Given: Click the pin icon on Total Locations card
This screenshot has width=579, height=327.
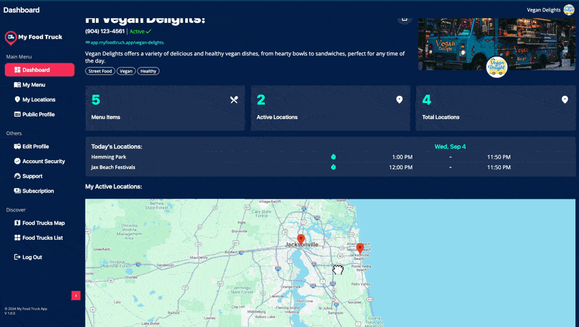Looking at the screenshot, I should 565,100.
